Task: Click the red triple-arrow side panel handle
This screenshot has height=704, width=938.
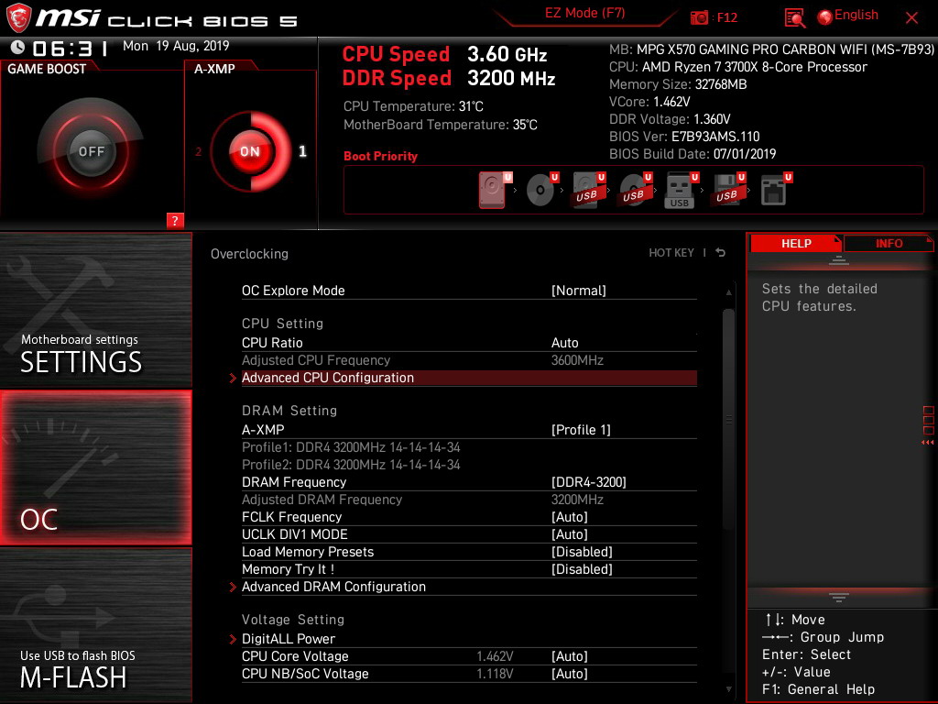Action: 928,443
